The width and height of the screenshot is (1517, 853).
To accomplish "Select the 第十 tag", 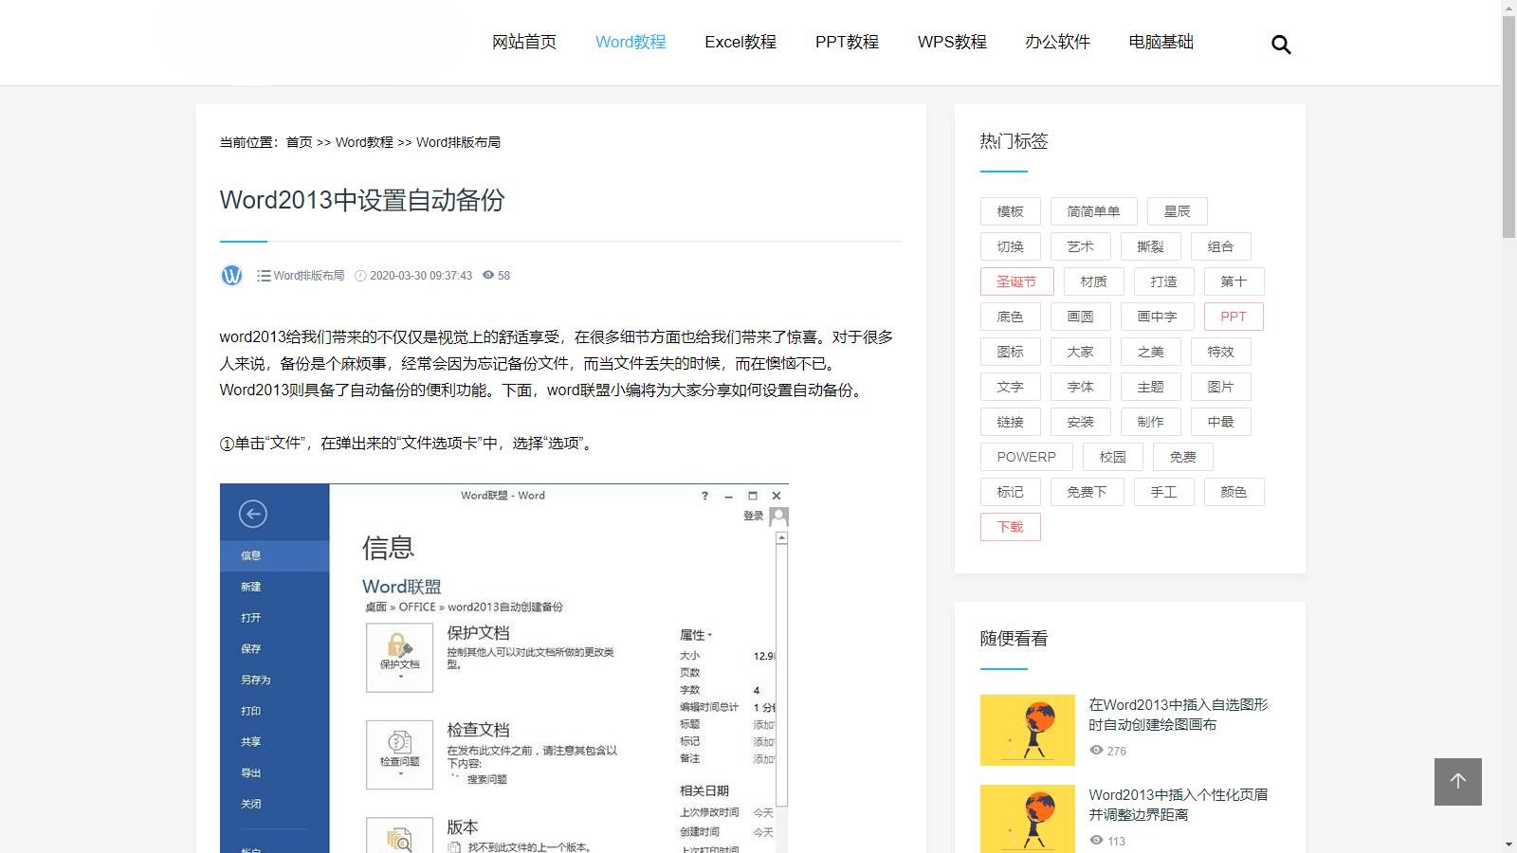I will [x=1234, y=281].
